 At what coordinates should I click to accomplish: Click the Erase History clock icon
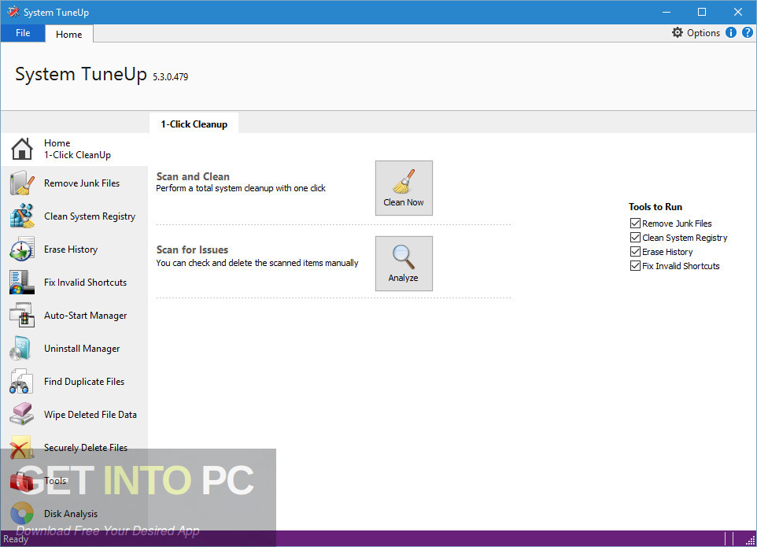[22, 249]
